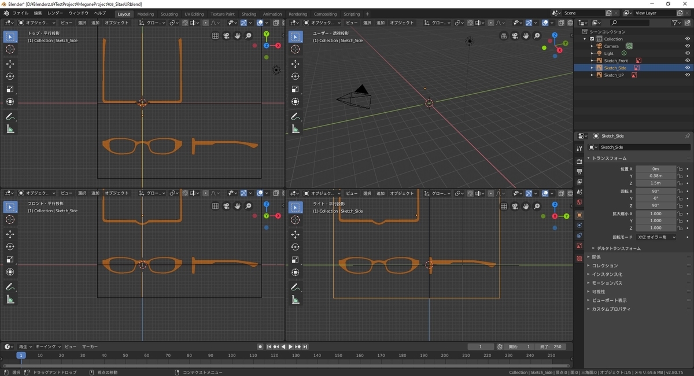Screen dimensions: 694x376
Task: Open the 編集 menu
Action: pos(38,13)
